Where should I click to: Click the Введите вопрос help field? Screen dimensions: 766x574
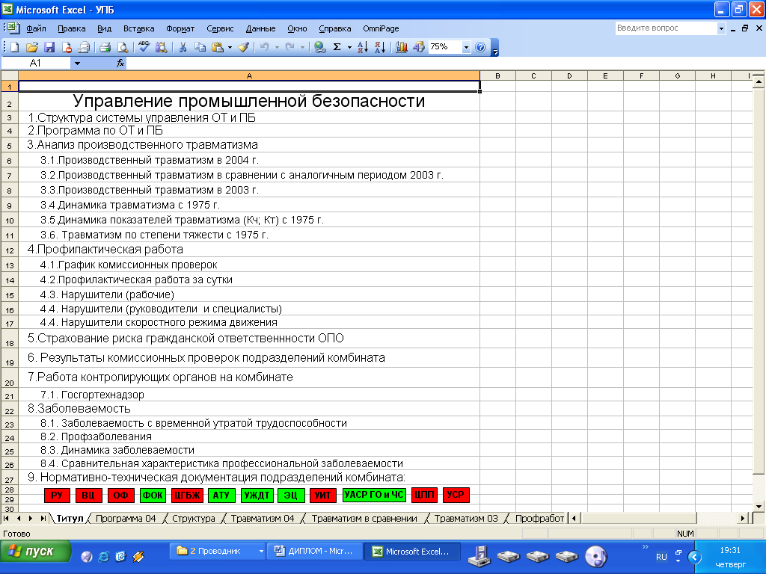[666, 28]
